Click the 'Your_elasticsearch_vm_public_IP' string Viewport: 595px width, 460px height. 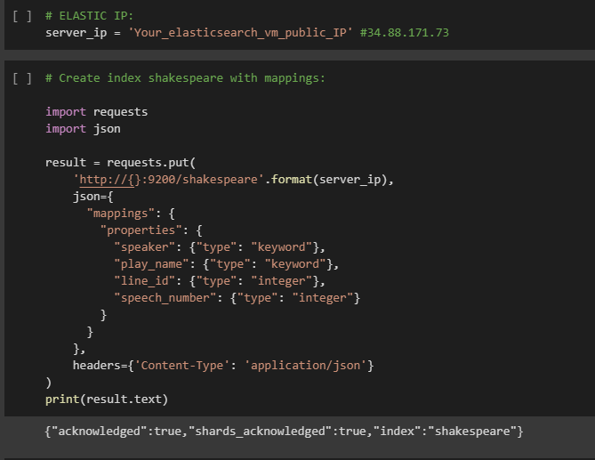[241, 33]
